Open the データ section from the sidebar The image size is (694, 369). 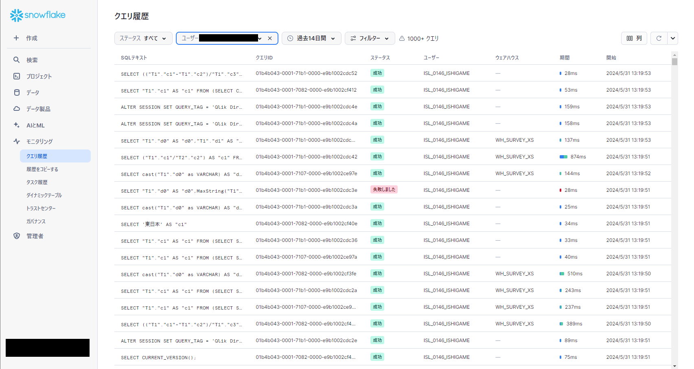(x=17, y=92)
